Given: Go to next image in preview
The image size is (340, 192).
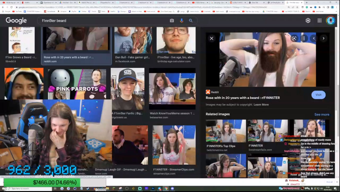Looking at the screenshot, I should (324, 38).
